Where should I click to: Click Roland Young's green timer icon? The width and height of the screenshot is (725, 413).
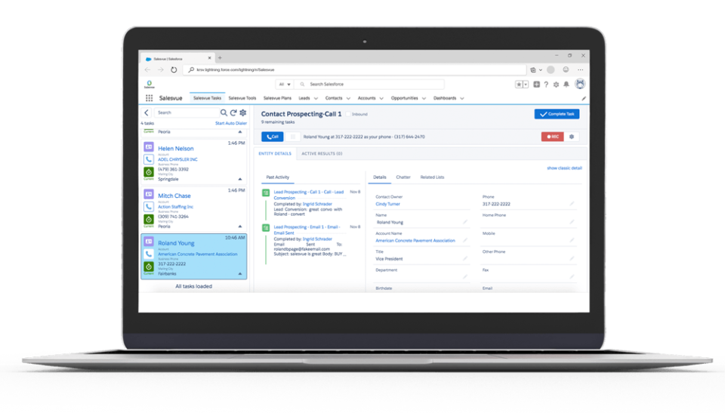(149, 267)
